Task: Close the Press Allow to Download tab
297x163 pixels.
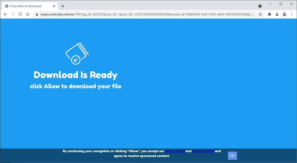Action: tap(54, 6)
